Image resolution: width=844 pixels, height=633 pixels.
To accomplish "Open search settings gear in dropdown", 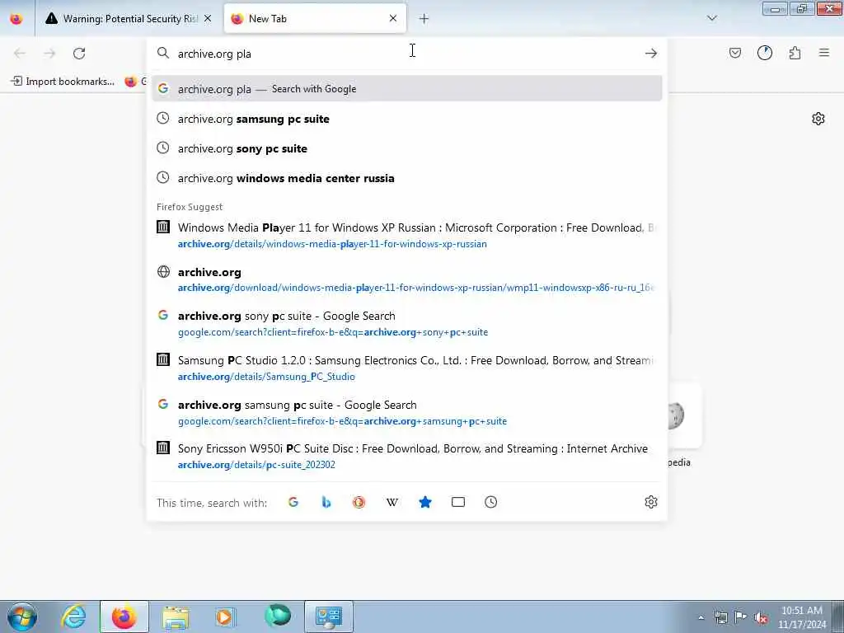I will 651,502.
